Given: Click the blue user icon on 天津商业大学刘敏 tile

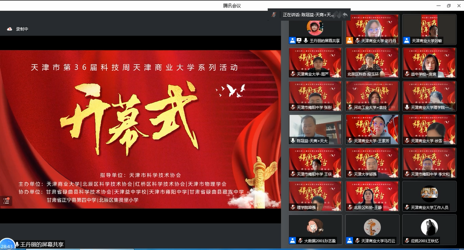Looking at the screenshot, I should (407, 41).
